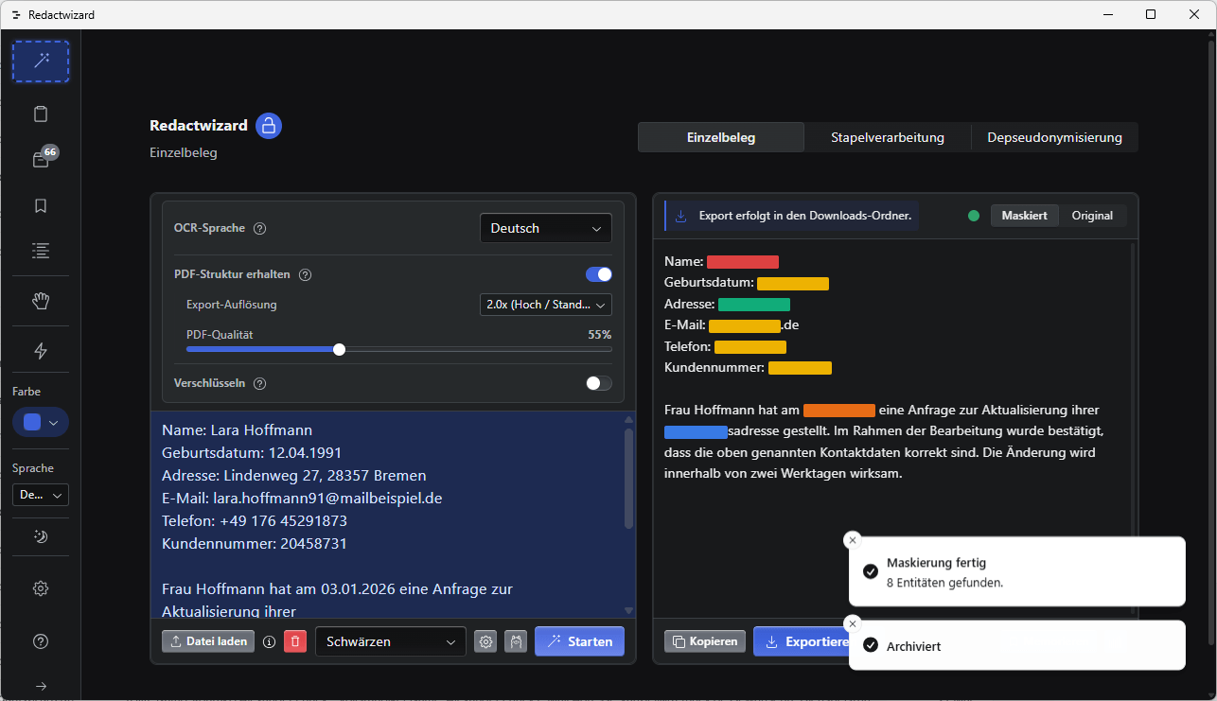Expand sidebar with the arrow icon

[x=41, y=686]
